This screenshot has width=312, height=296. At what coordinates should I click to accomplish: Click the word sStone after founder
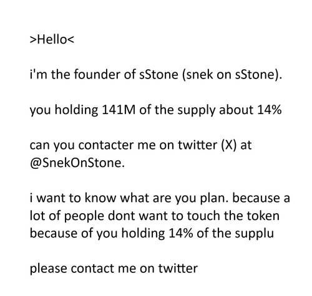point(158,74)
